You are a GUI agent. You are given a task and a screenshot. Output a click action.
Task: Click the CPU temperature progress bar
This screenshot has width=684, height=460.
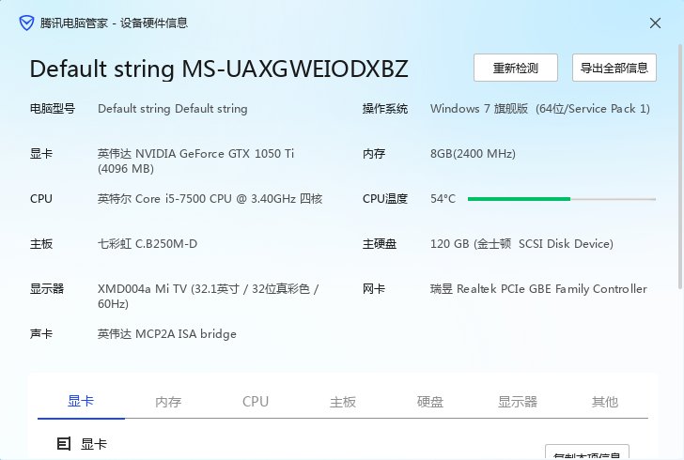[562, 199]
